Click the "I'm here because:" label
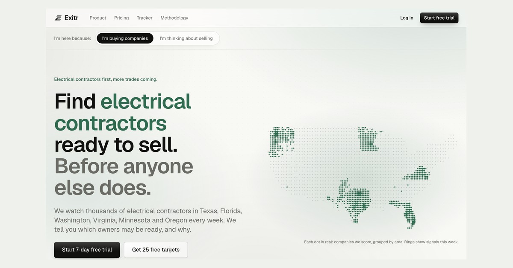 point(73,38)
